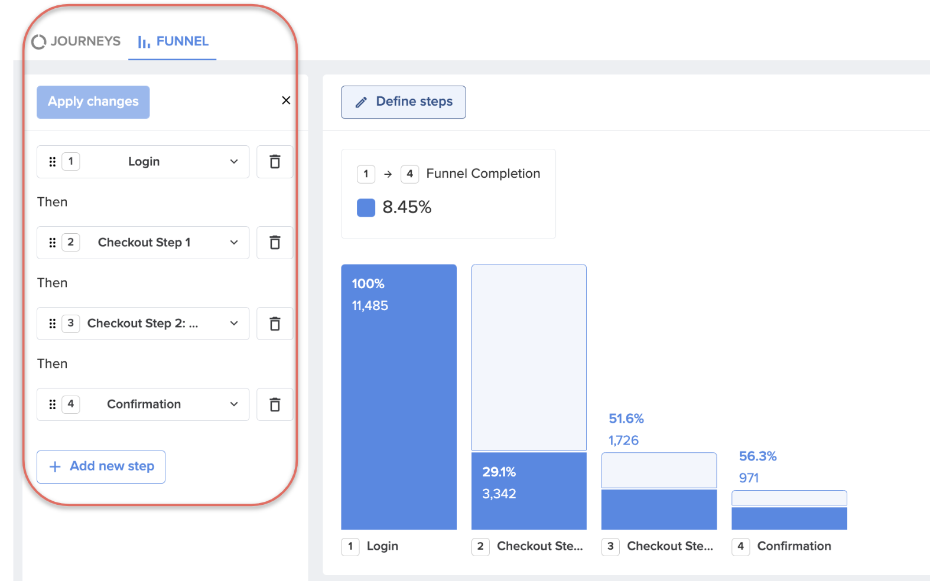Trash the Checkout Step 2 step
The image size is (930, 581).
pos(275,324)
